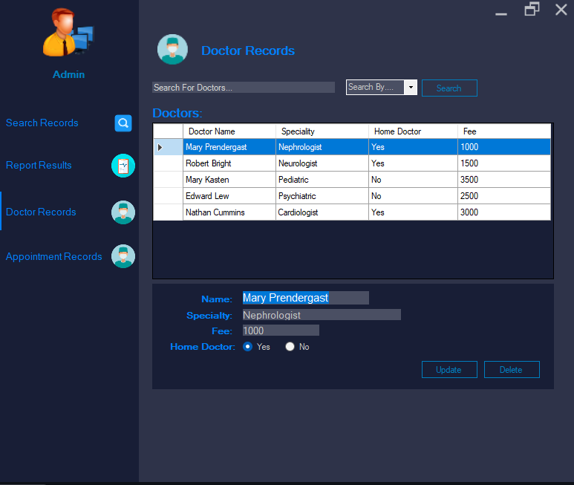This screenshot has height=485, width=574.
Task: Click the Home Doctor cell in Robert Bright's row
Action: (413, 163)
